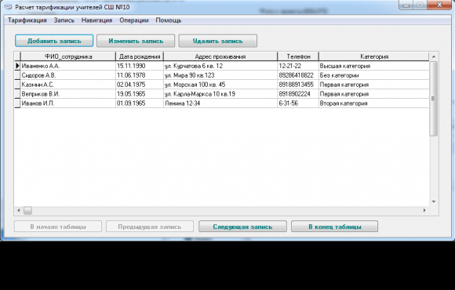Click the application icon in title bar
The width and height of the screenshot is (455, 290).
[9, 7]
